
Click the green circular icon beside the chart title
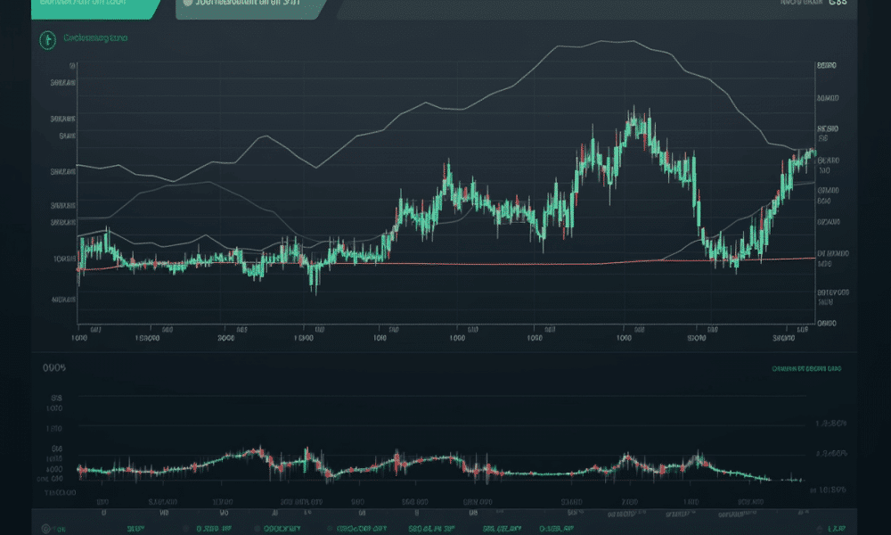coord(45,38)
